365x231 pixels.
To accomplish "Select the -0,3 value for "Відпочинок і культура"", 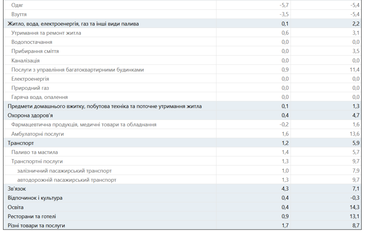I will tap(355, 198).
